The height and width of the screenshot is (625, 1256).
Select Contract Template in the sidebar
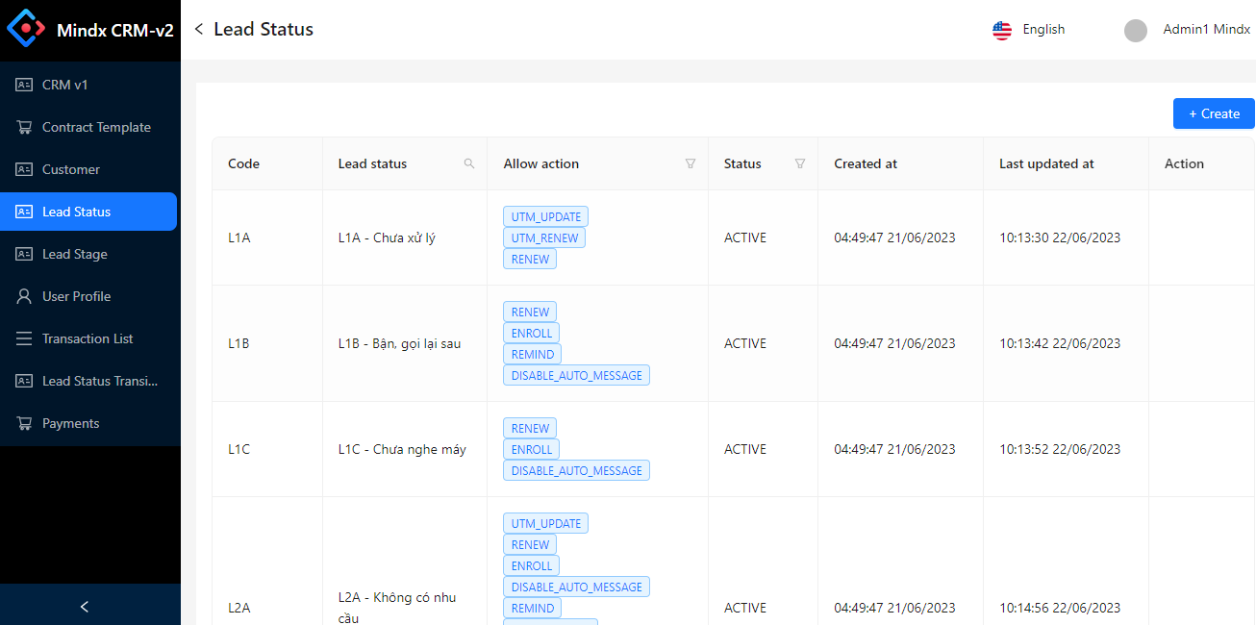click(x=96, y=127)
